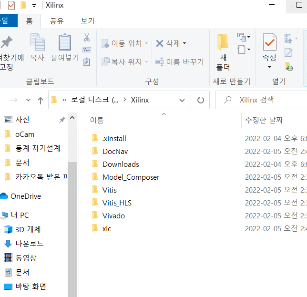Click the Copy path icon

87,50
